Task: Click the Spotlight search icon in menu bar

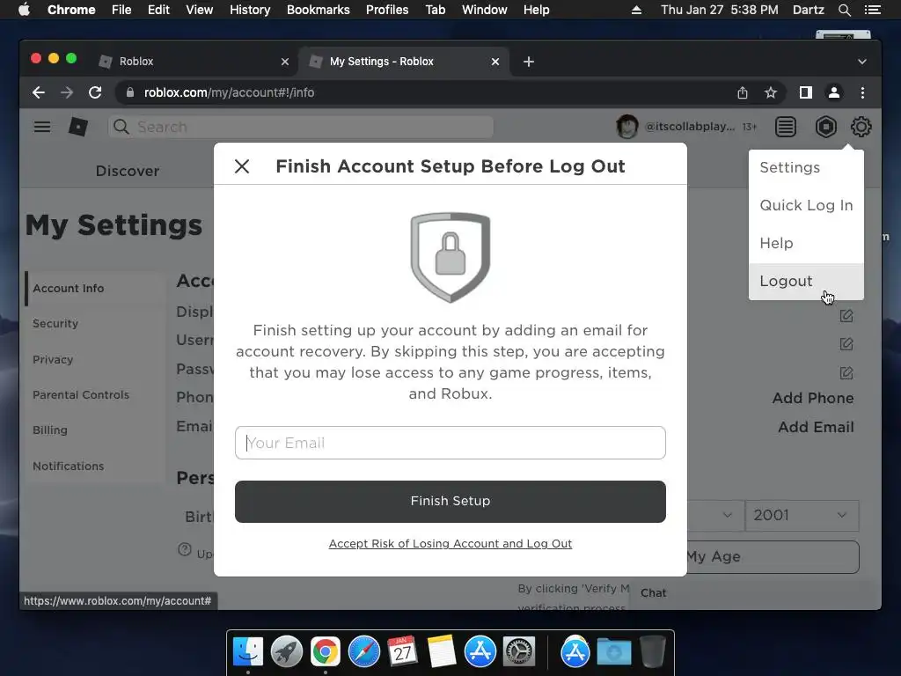Action: click(x=844, y=10)
